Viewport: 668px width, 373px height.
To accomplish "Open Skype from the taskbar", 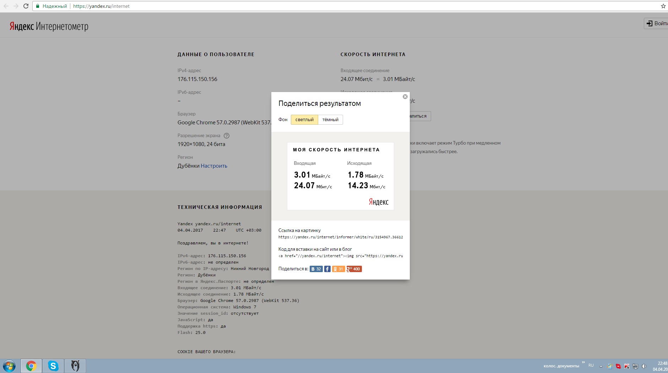I will 53,366.
